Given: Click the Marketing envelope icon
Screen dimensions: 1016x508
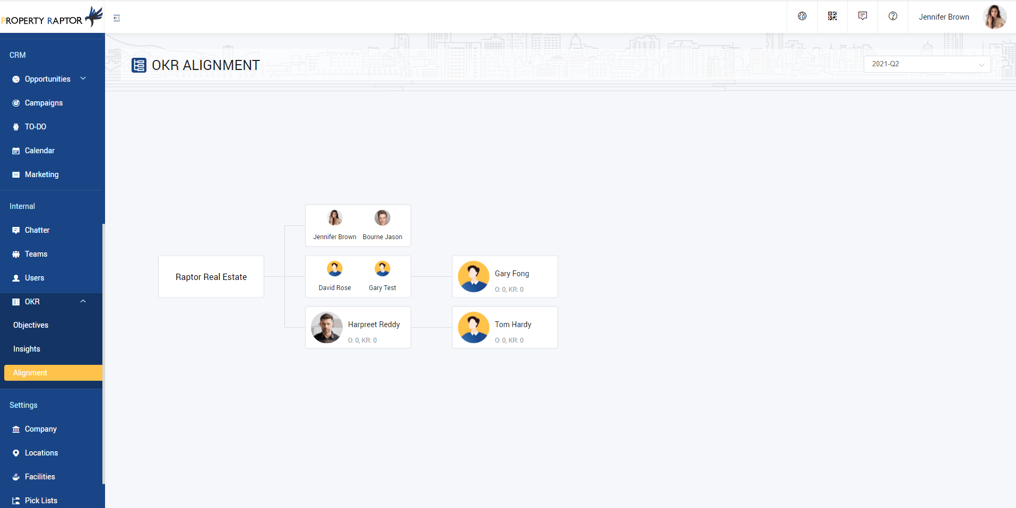Looking at the screenshot, I should tap(16, 174).
